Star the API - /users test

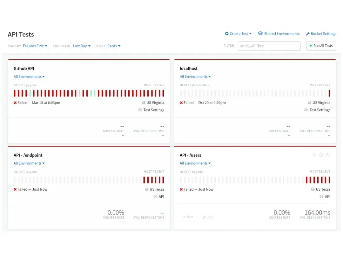(314, 155)
